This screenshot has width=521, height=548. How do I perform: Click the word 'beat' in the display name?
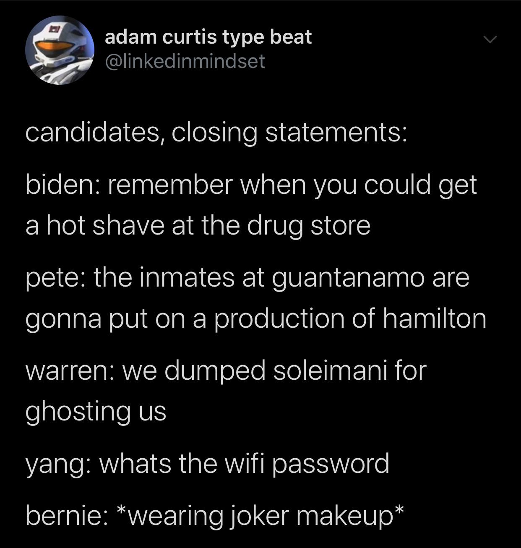[x=291, y=37]
